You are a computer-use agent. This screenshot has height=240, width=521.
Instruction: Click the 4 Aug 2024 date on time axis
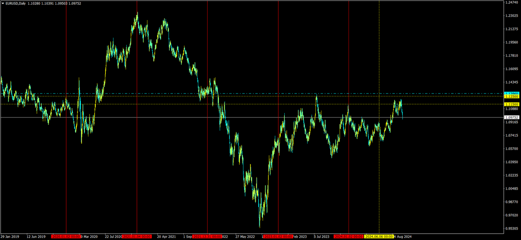click(x=403, y=237)
